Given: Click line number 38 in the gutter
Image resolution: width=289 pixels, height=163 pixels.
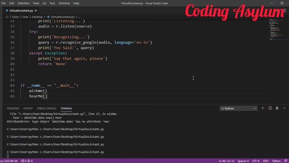Looking at the screenshot, I should click(12, 53).
